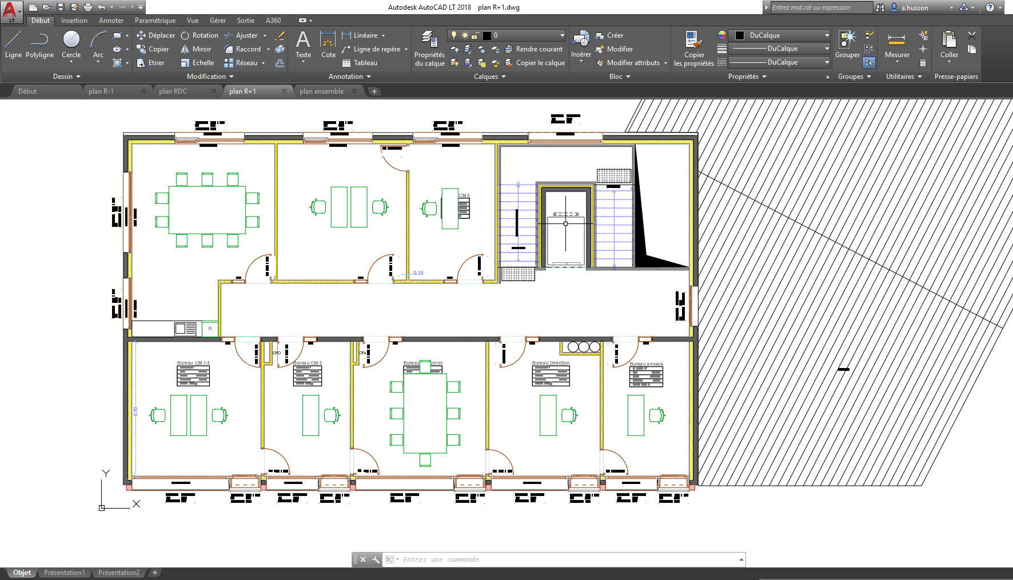Click the Print icon in quick access toolbar
This screenshot has width=1013, height=580.
[x=88, y=7]
